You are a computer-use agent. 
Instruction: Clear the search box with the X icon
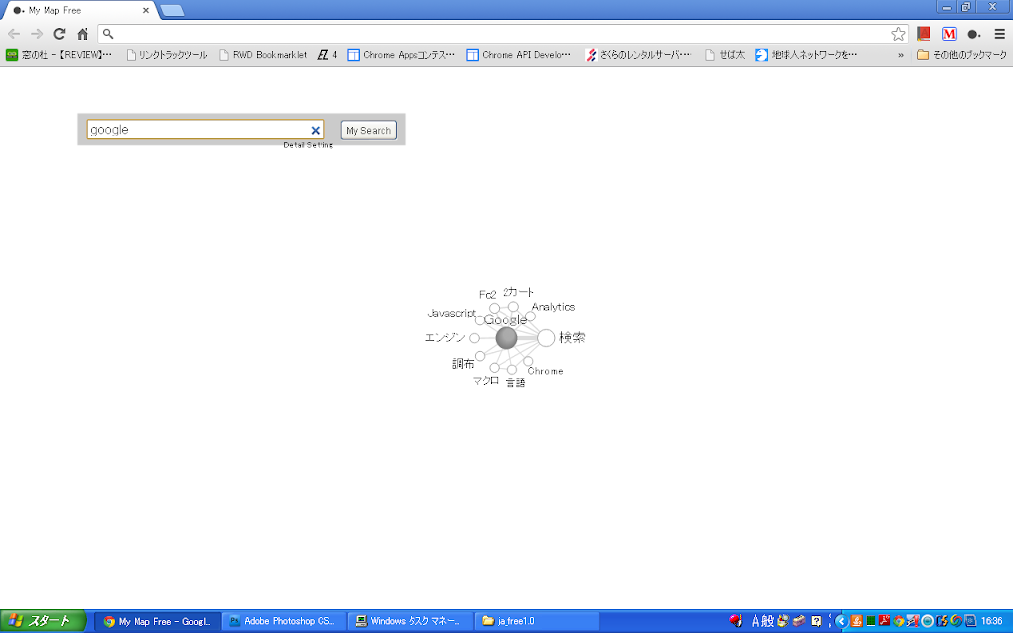point(316,130)
